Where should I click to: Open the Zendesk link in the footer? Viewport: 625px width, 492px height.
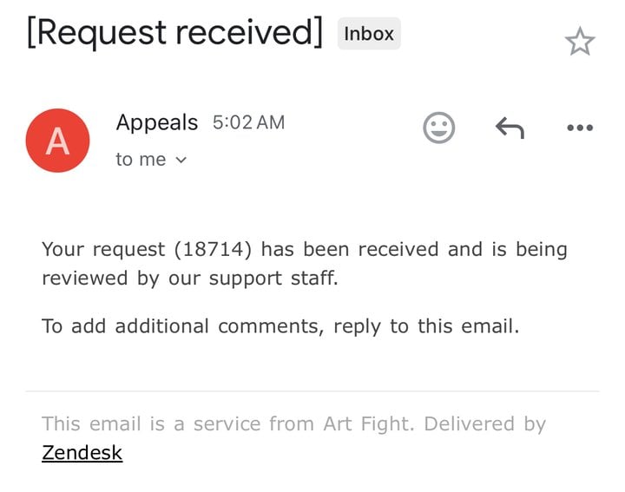click(x=82, y=453)
